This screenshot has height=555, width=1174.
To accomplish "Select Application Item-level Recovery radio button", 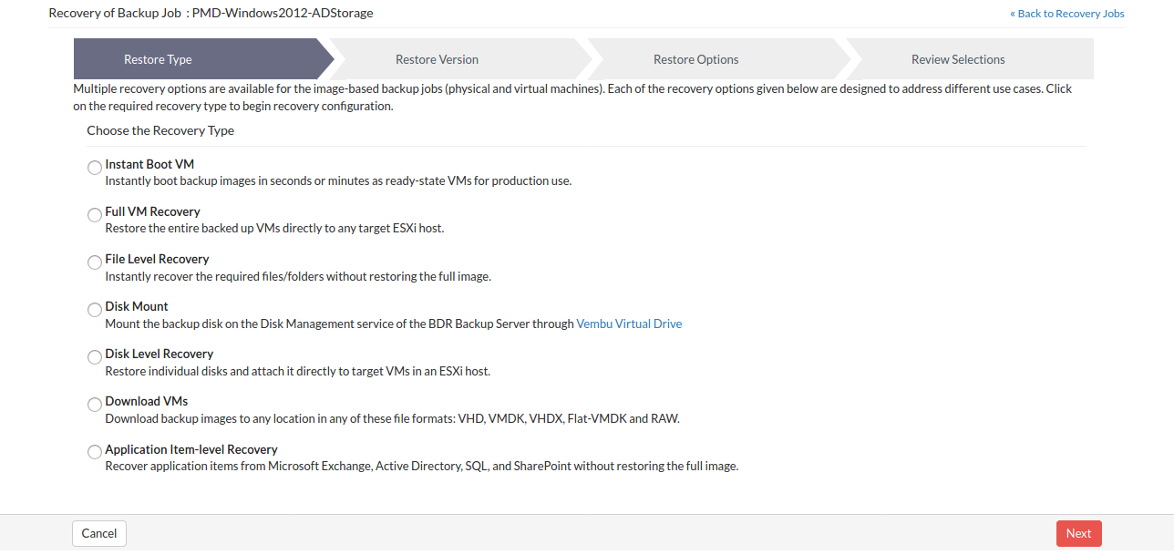I will (95, 452).
